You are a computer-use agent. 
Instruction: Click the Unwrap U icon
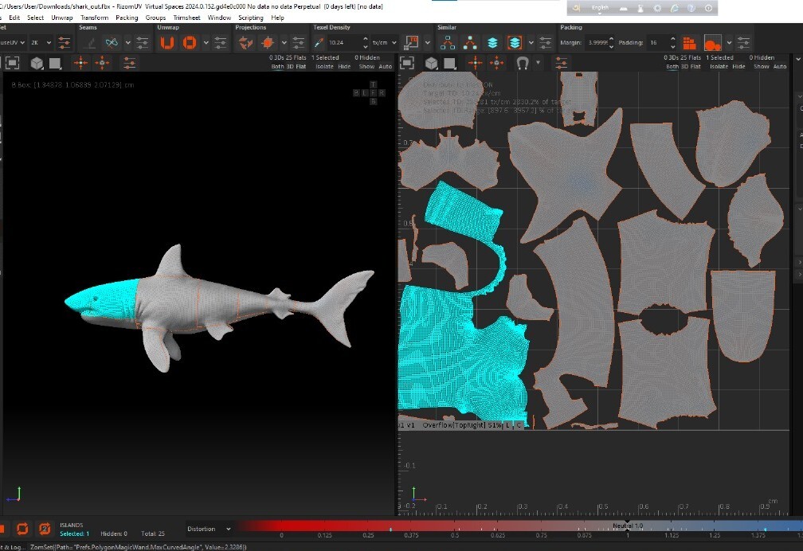[166, 42]
